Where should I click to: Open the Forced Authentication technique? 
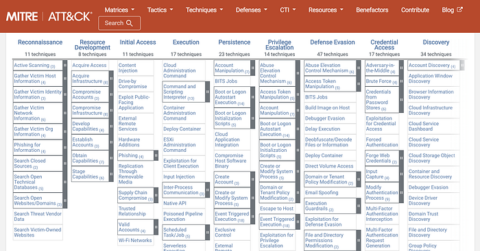click(x=382, y=142)
